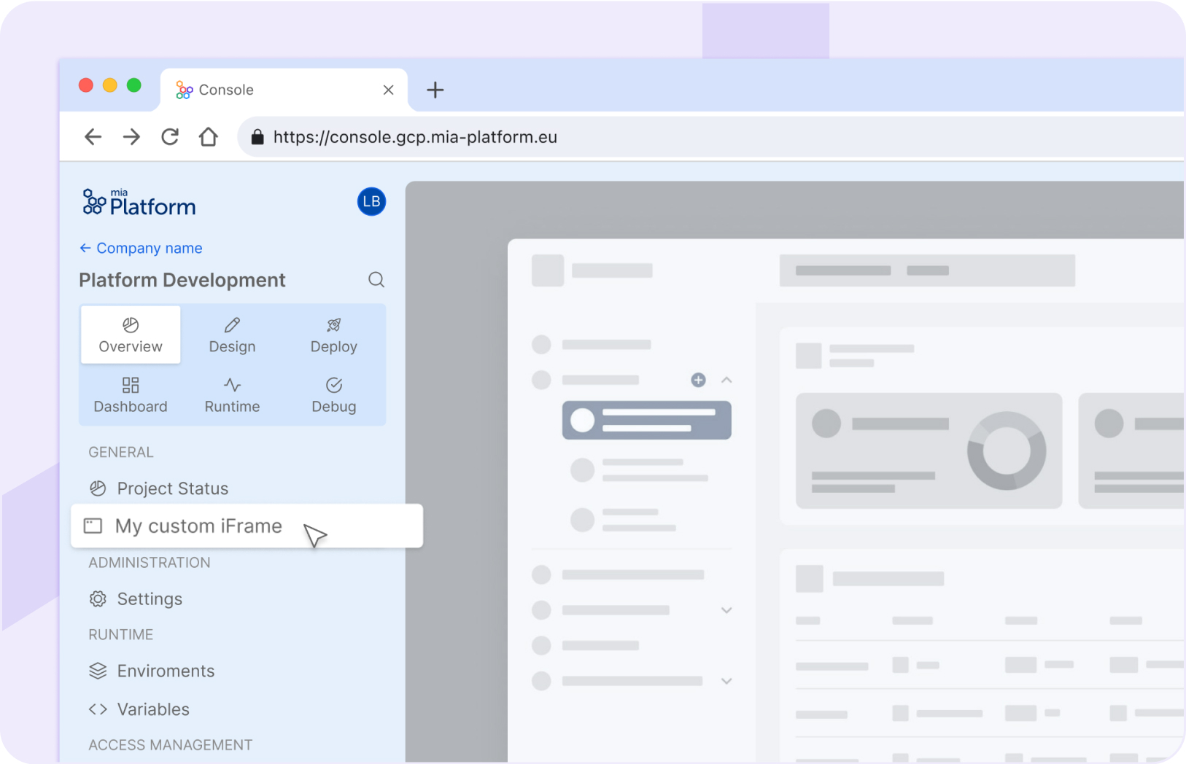
Task: Open the Debug section
Action: pos(333,396)
